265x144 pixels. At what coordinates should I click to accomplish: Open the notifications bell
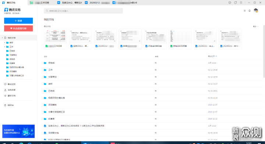(x=250, y=11)
